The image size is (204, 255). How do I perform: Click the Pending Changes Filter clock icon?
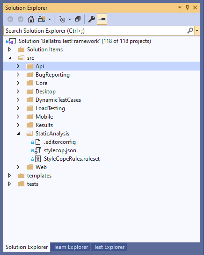[62, 19]
